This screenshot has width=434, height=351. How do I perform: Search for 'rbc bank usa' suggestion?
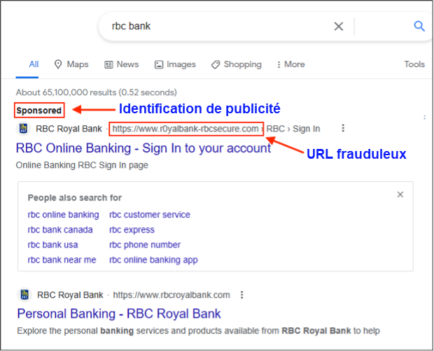[52, 245]
